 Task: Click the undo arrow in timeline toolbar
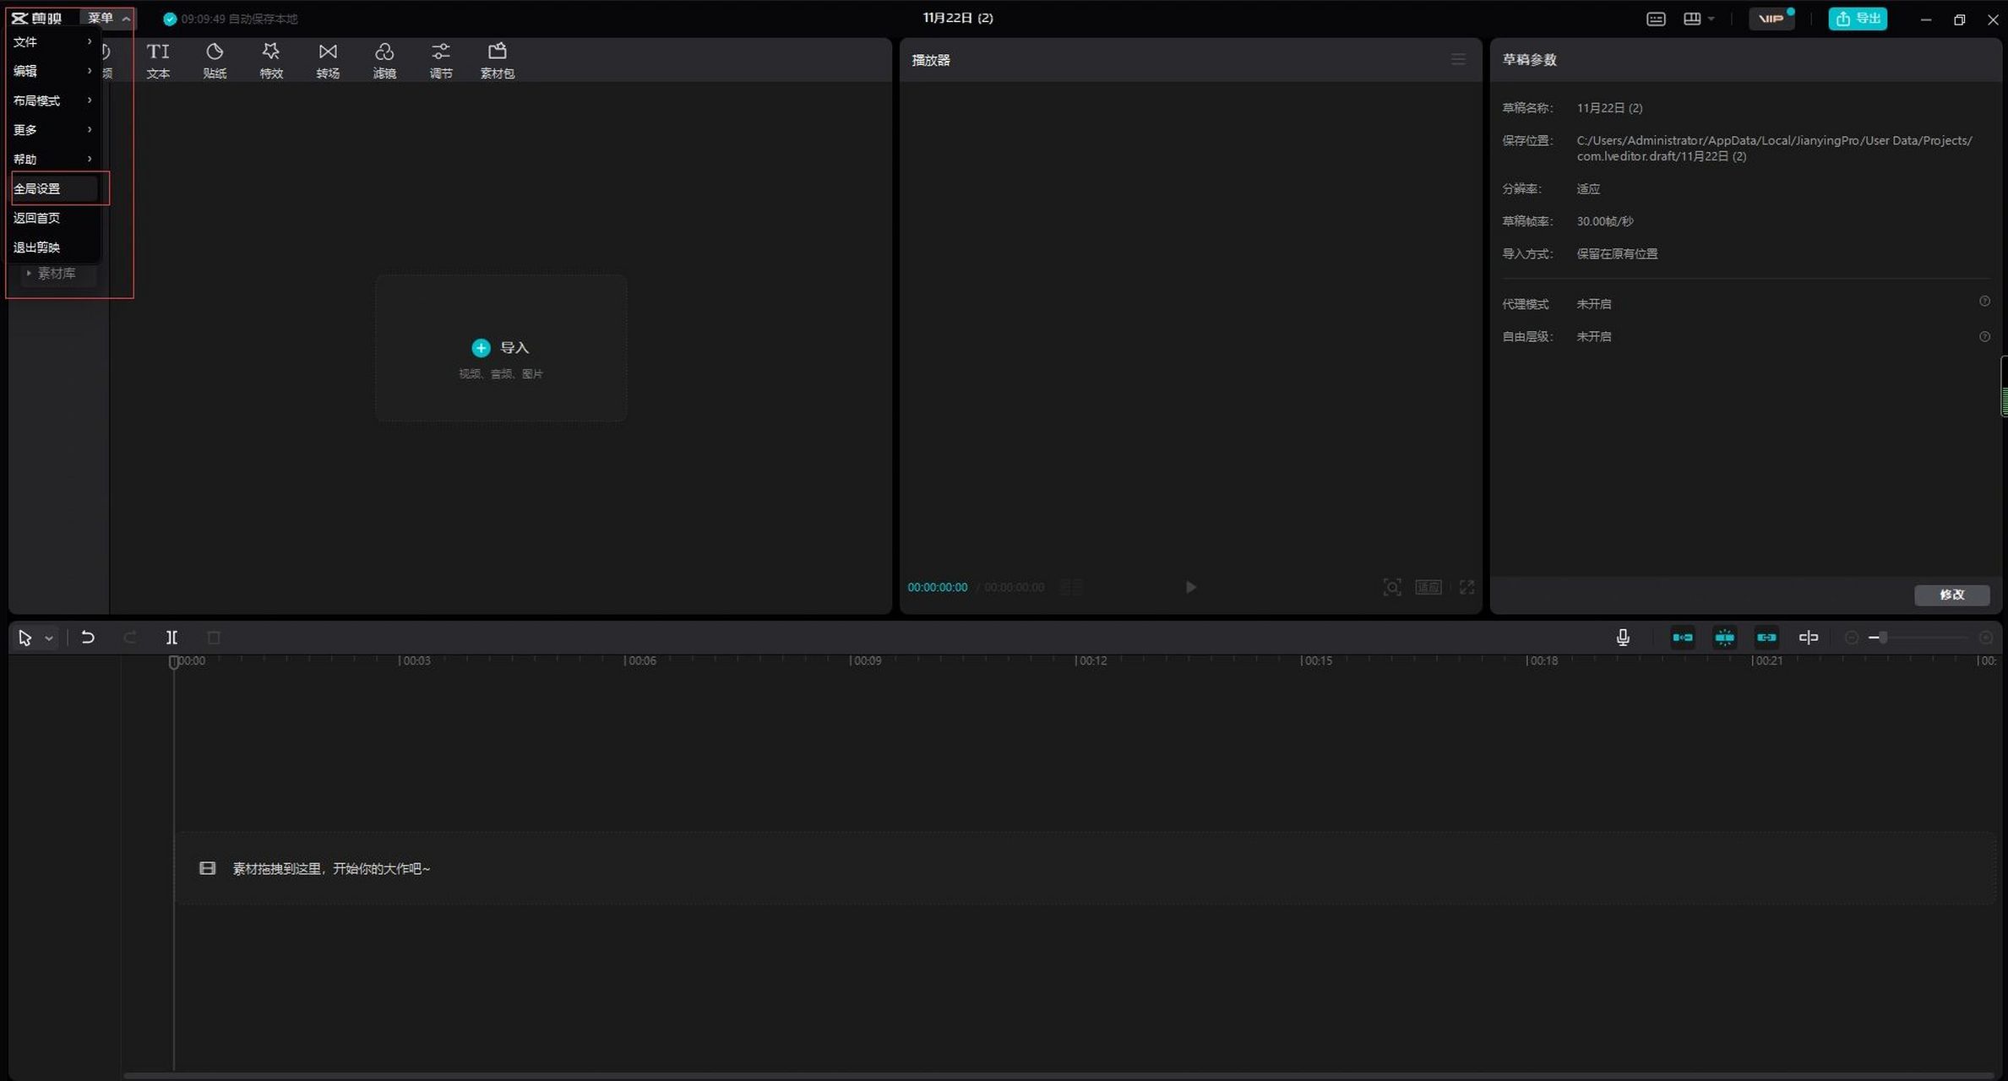87,638
